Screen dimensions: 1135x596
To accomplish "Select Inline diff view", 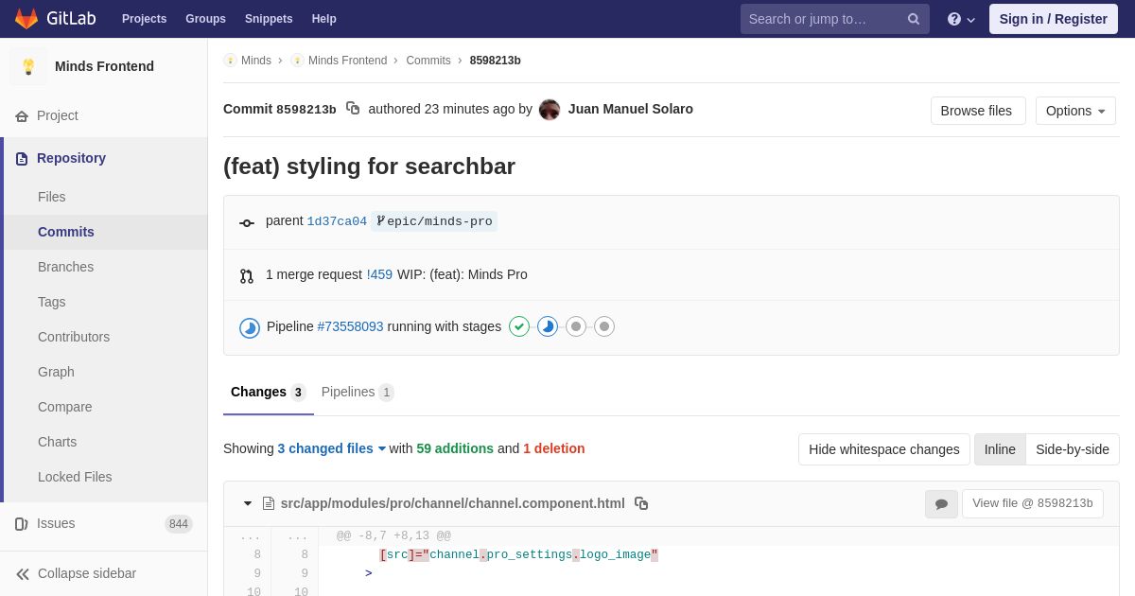I will point(1000,449).
